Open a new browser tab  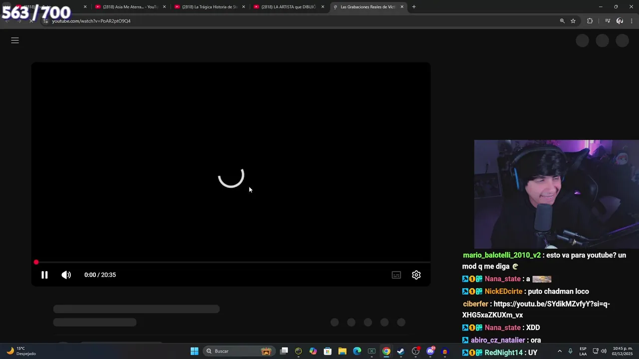414,7
